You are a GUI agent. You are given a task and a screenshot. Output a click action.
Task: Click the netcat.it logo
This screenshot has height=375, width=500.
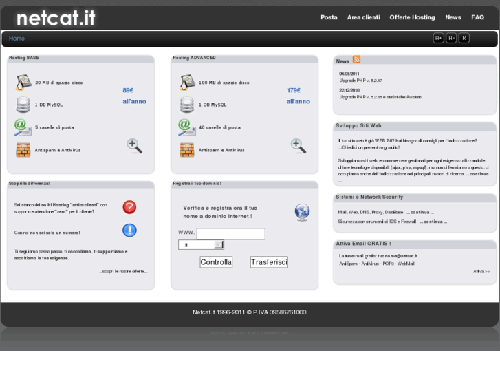[56, 18]
